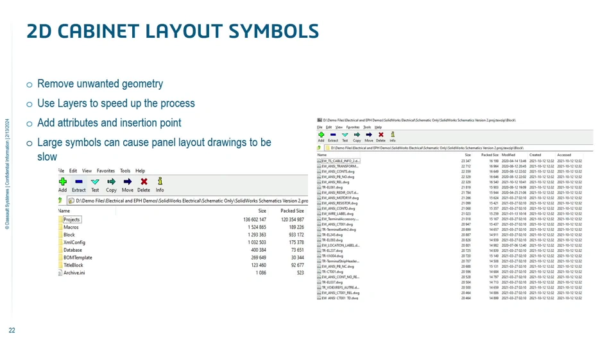Viewport: 616px width, 346px height.
Task: Open Edit menu in left archive window
Action: pyautogui.click(x=73, y=171)
